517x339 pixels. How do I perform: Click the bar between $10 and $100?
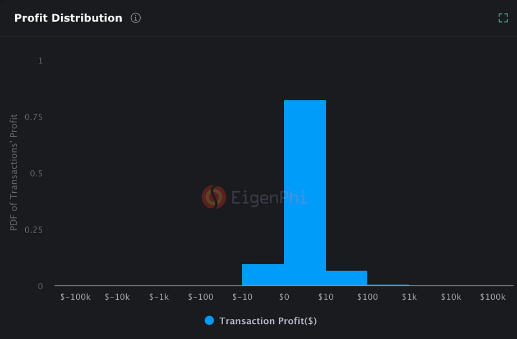347,278
